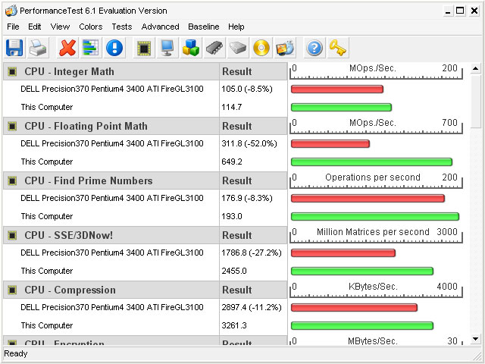485x364 pixels.
Task: Click the run all tests picture-and-clock icon
Action: pos(285,48)
